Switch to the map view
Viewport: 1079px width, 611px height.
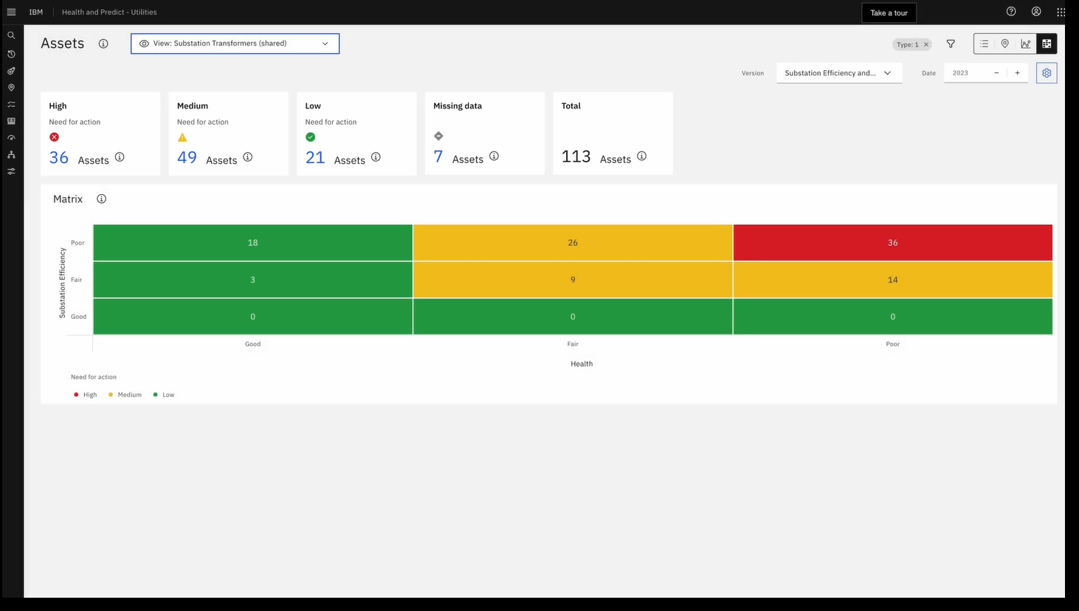click(1004, 44)
